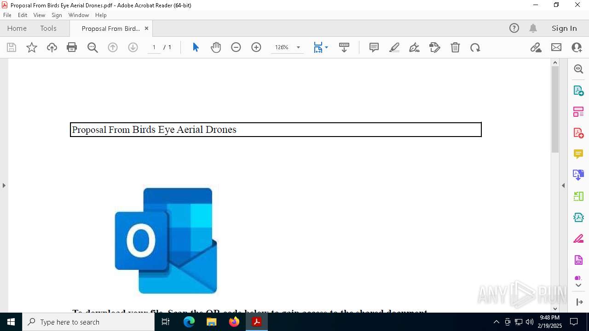Viewport: 589px width, 331px height.
Task: Open Firefox from taskbar
Action: pos(234,322)
